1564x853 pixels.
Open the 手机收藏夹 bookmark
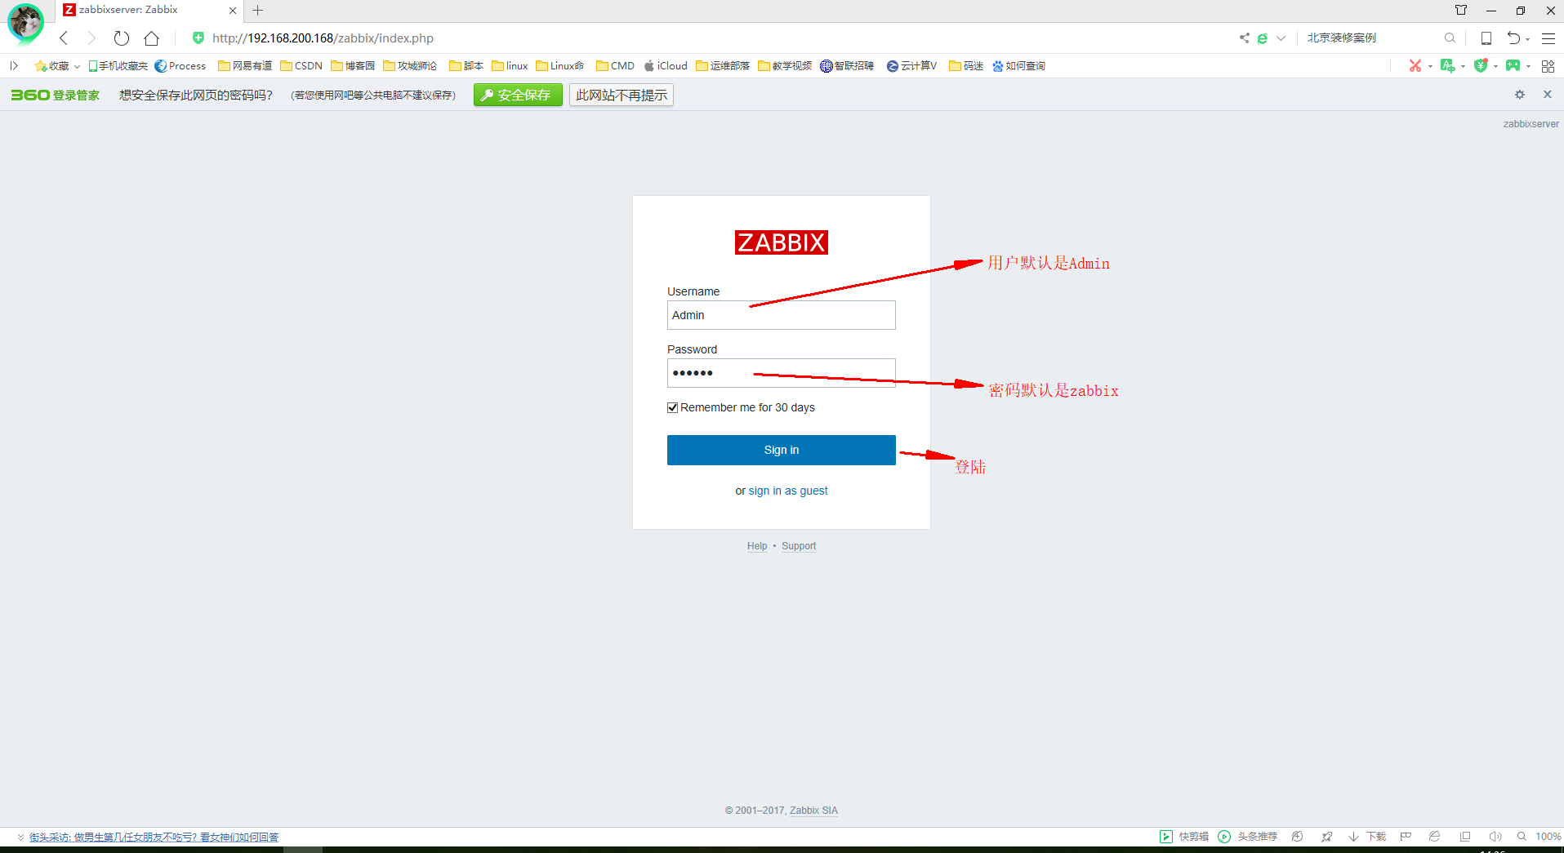pos(118,66)
